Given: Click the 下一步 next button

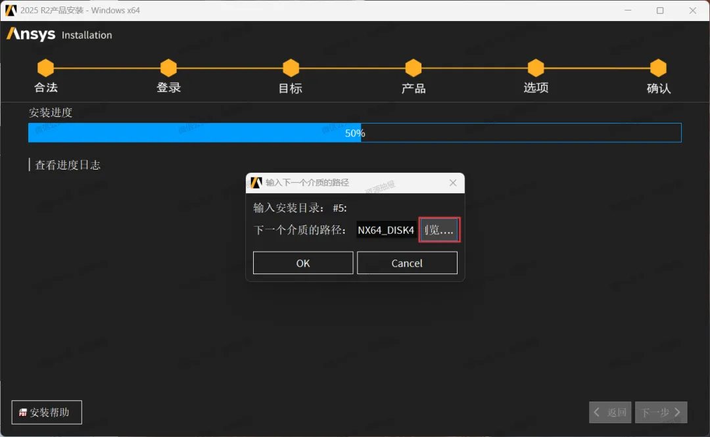Looking at the screenshot, I should [x=661, y=412].
